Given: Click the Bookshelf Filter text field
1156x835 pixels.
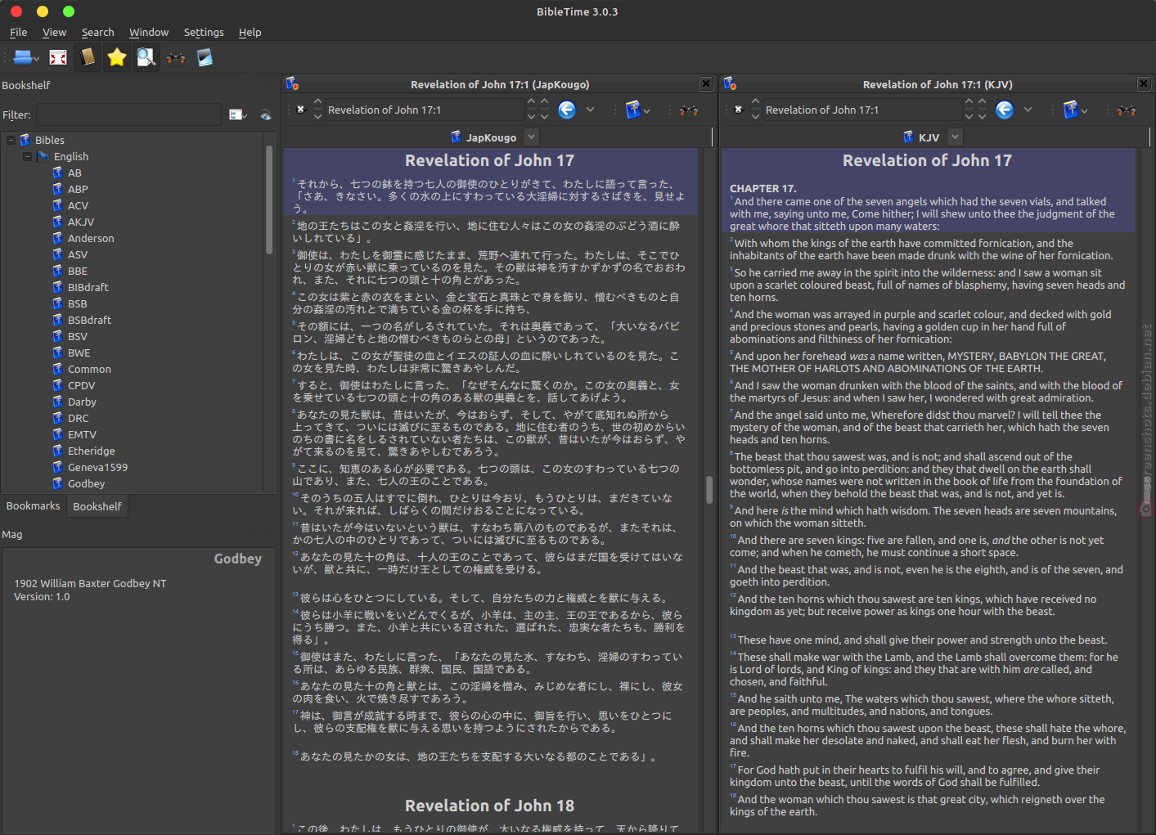Looking at the screenshot, I should point(128,114).
